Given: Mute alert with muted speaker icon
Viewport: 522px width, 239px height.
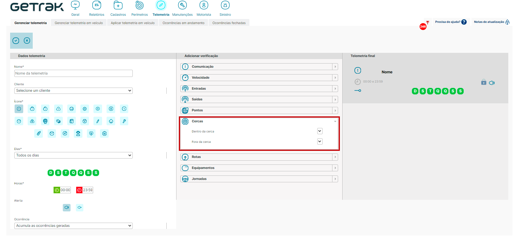Looking at the screenshot, I should tap(79, 208).
